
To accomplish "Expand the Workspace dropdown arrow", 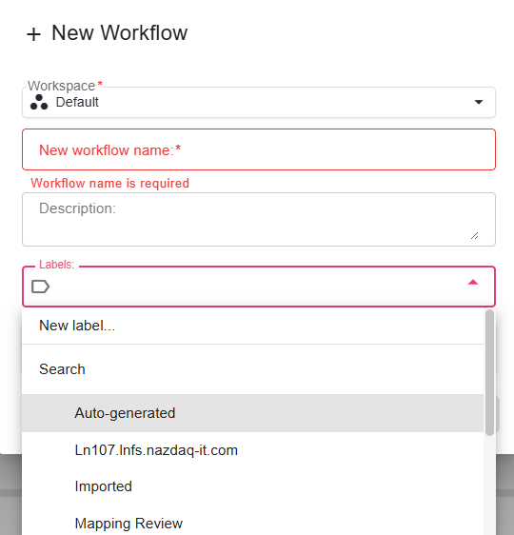I will coord(479,102).
